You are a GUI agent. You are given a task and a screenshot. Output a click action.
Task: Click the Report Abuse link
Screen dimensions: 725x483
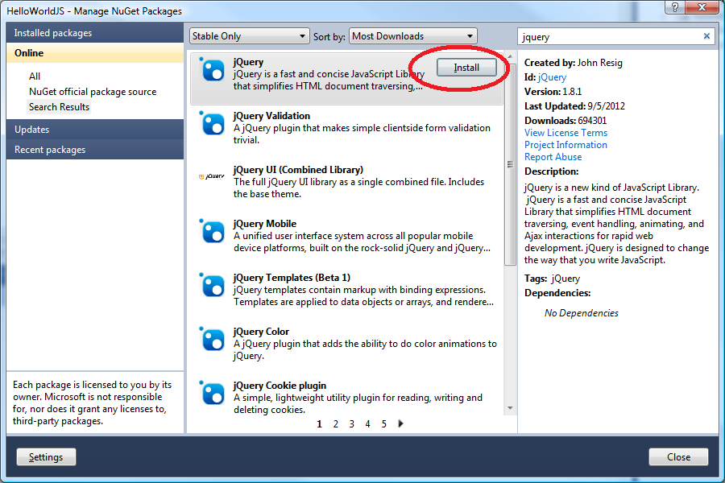(553, 157)
